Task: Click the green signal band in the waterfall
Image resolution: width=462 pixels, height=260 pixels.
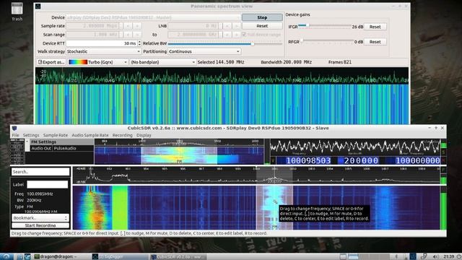Action: point(120,207)
